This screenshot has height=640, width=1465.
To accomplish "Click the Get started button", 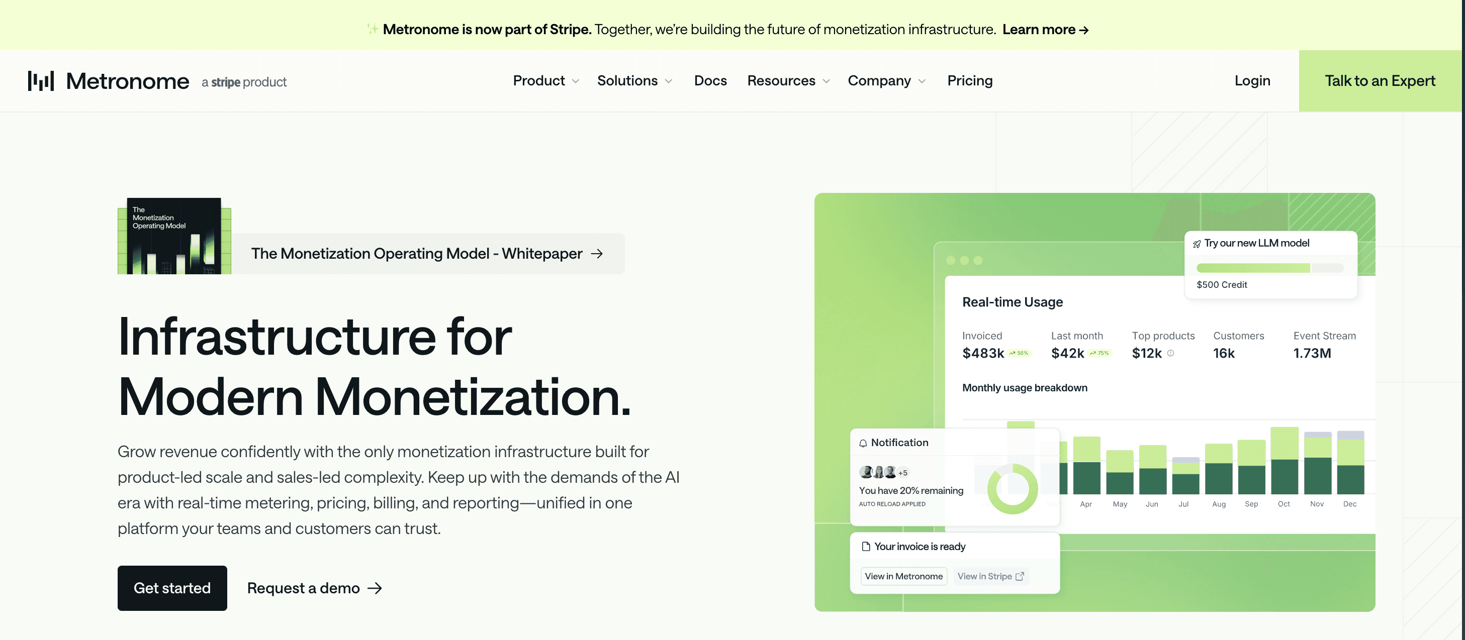I will [x=172, y=588].
